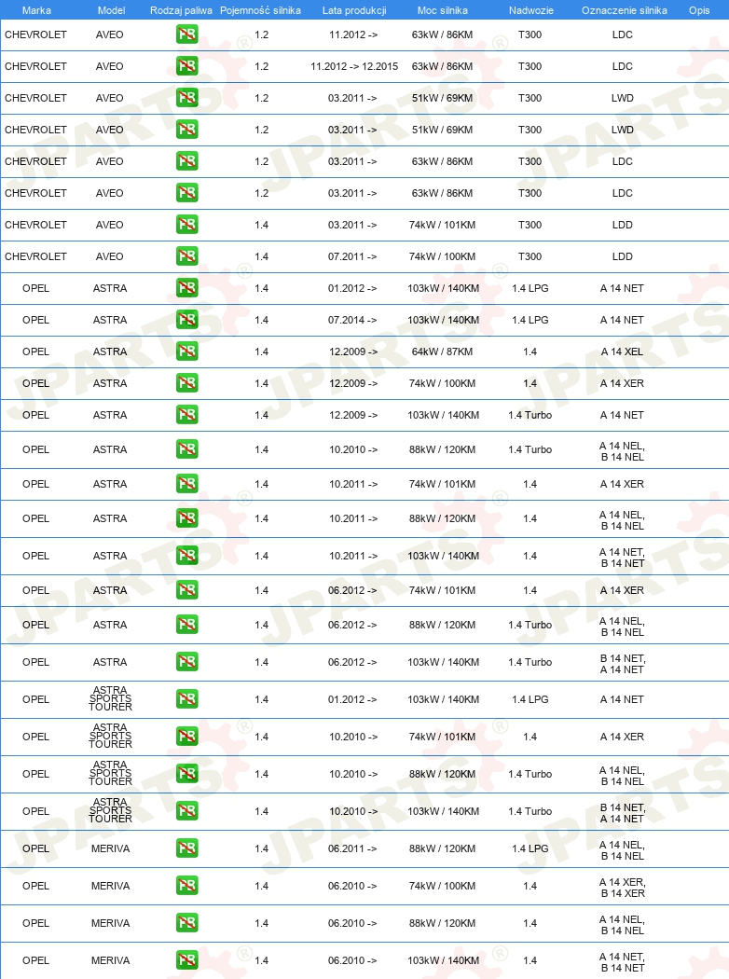Click '1.4 LPG' body cell in Astra 07.2014 row

[x=530, y=320]
